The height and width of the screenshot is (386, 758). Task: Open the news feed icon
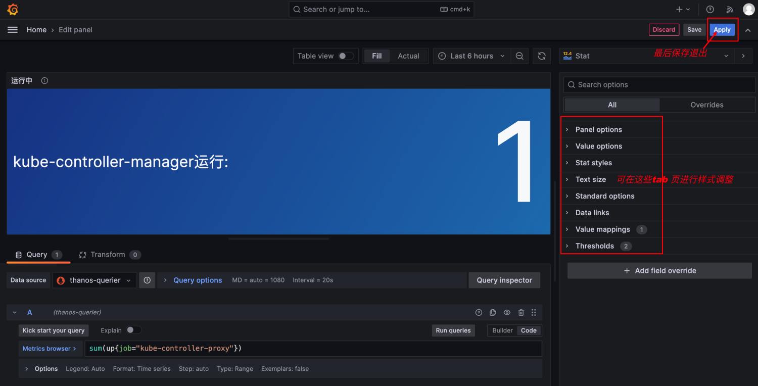pos(730,9)
